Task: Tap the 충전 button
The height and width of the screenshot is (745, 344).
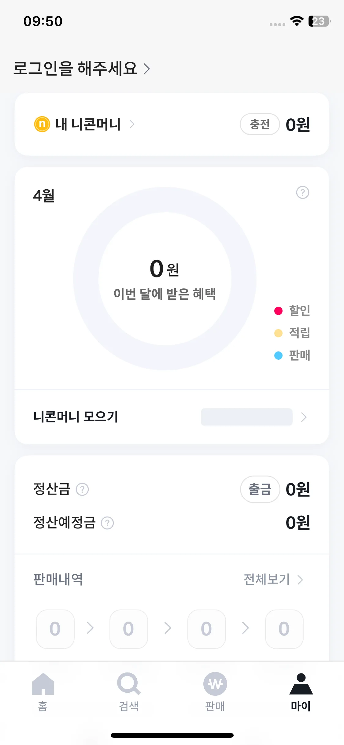Action: 260,124
